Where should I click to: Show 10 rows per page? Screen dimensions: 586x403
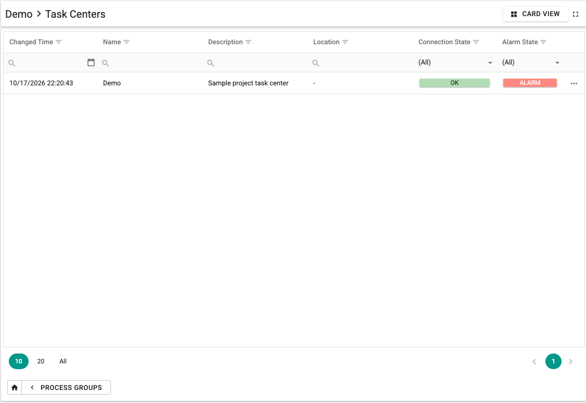click(19, 361)
